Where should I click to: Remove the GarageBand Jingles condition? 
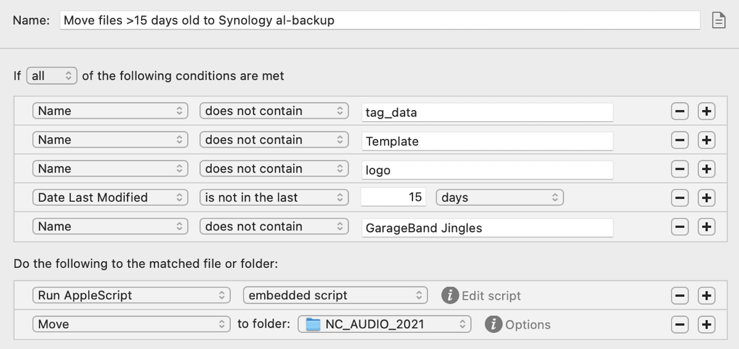point(680,227)
